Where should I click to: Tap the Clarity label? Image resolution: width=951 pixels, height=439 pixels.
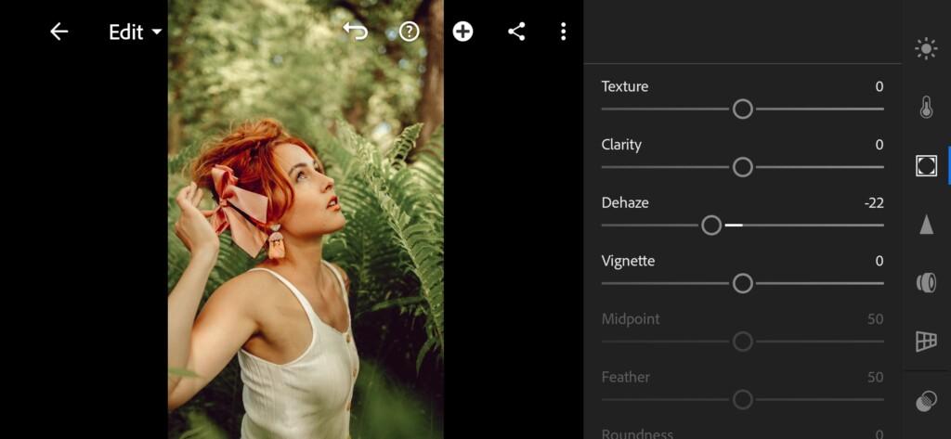point(621,145)
